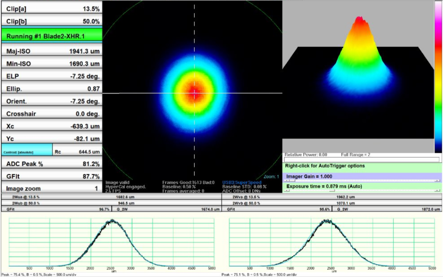This screenshot has width=443, height=277.
Task: Click the USB3:SuperSpeed status text
Action: tap(242, 183)
